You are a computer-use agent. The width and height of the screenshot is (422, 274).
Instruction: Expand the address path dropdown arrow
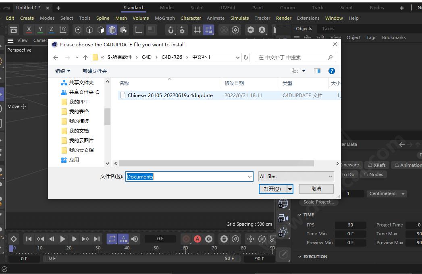pos(237,57)
